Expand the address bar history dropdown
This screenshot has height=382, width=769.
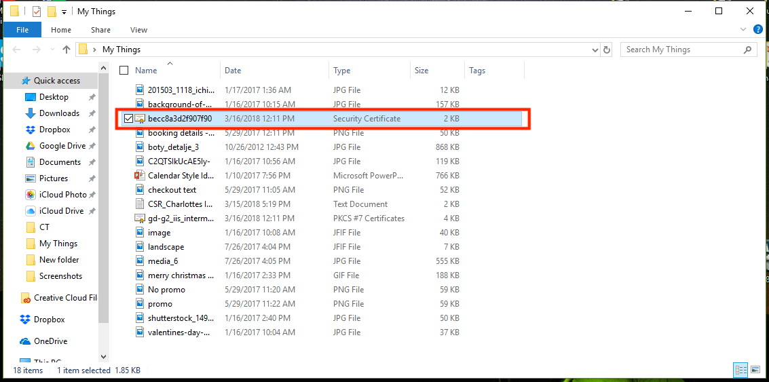pyautogui.click(x=594, y=50)
